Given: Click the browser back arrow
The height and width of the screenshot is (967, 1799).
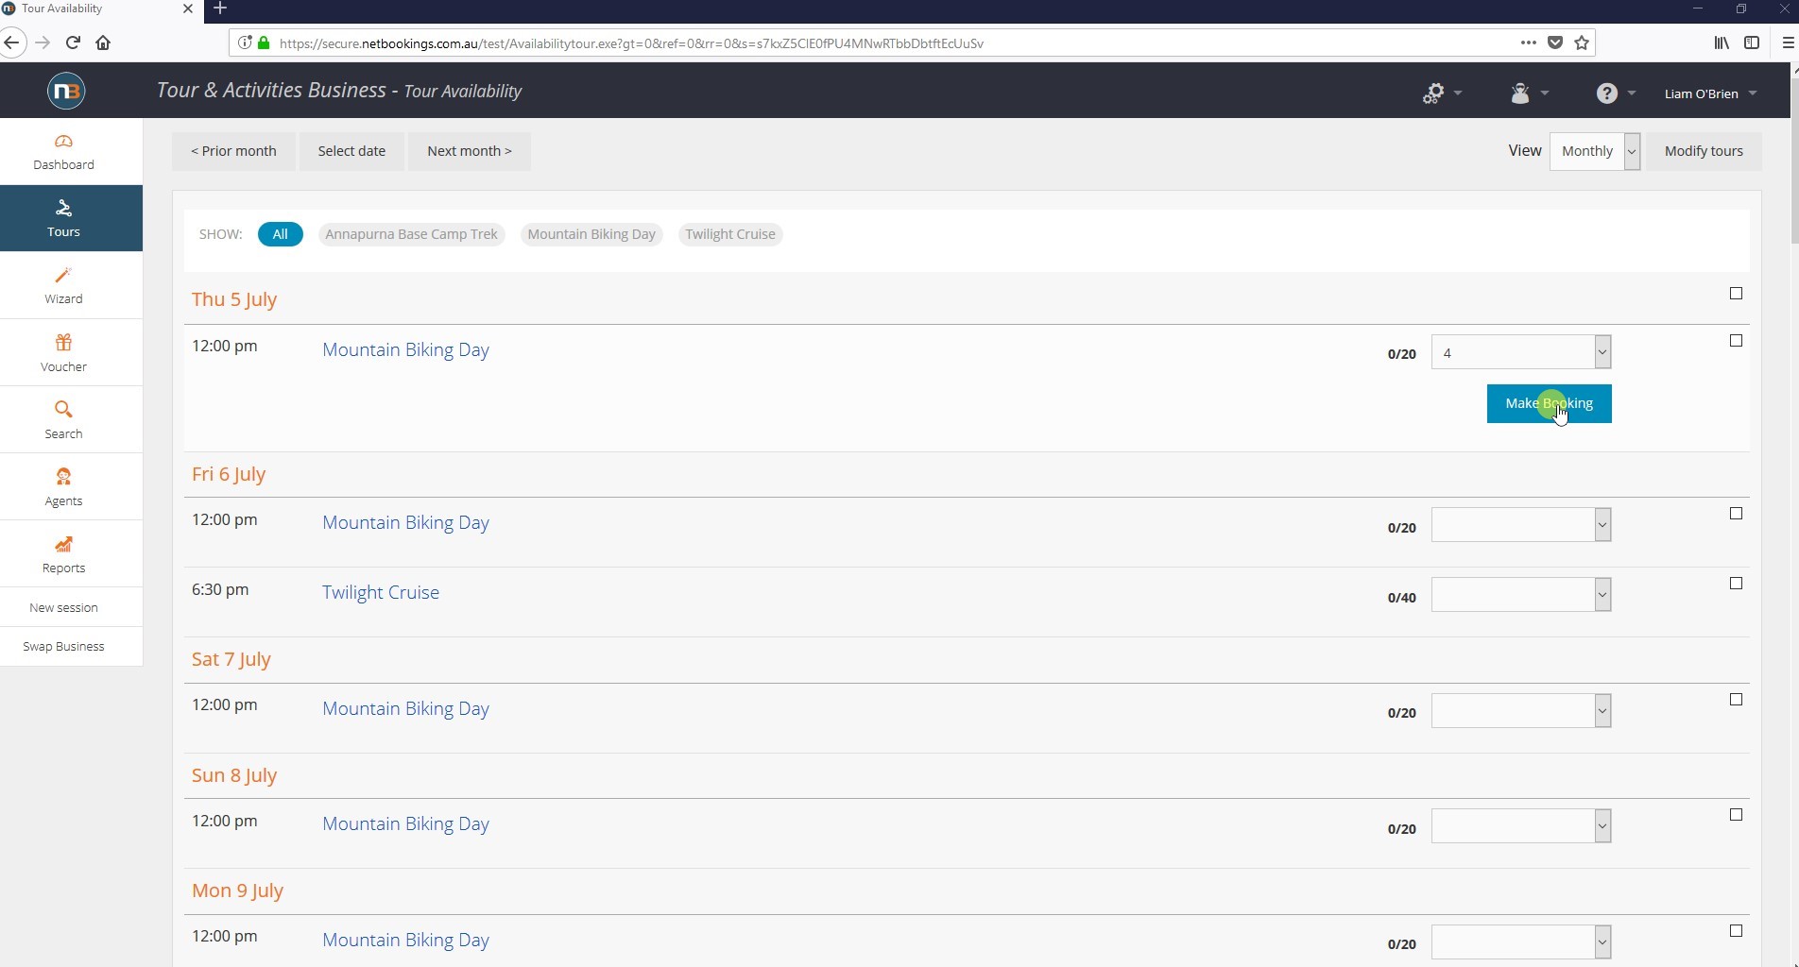Looking at the screenshot, I should click(x=11, y=42).
